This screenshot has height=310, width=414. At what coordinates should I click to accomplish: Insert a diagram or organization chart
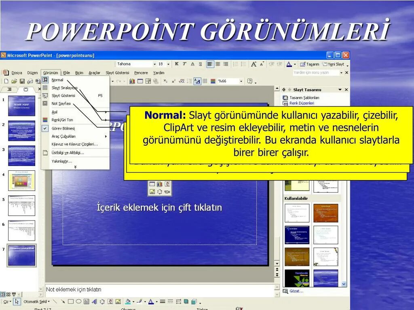pyautogui.click(x=102, y=301)
